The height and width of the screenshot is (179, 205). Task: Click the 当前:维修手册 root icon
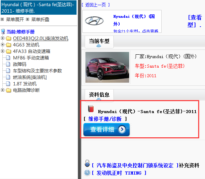pos(3,31)
